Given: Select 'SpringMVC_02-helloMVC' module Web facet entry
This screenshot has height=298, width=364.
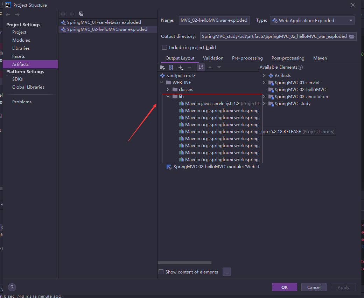Looking at the screenshot, I should click(x=213, y=167).
